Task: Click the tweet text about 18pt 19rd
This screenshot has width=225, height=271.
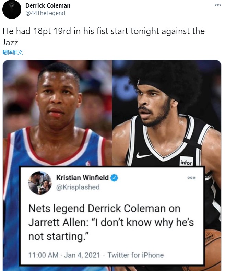Action: (x=104, y=37)
